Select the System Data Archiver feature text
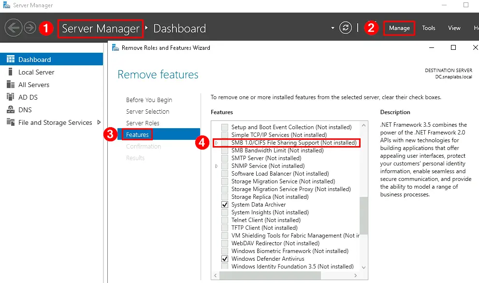Screen dimensions: 479x283 [259, 205]
